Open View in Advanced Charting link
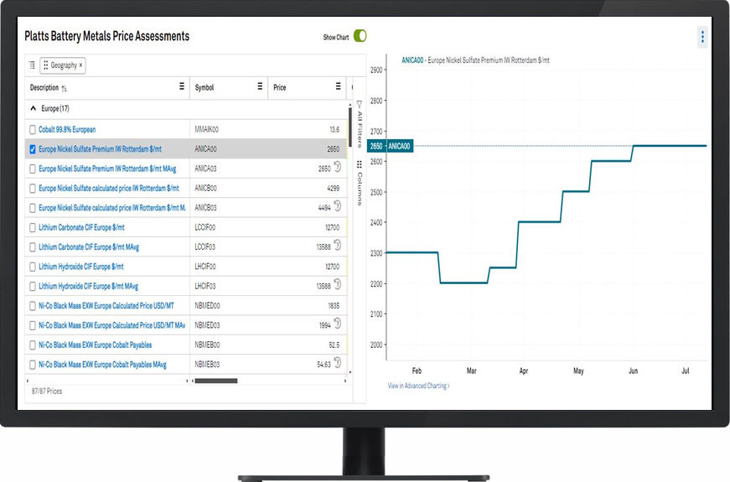 418,386
